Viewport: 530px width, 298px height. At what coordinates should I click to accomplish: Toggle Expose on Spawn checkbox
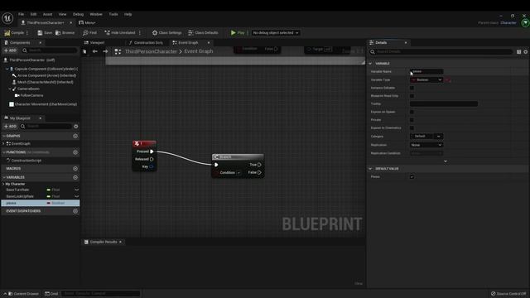click(x=412, y=112)
